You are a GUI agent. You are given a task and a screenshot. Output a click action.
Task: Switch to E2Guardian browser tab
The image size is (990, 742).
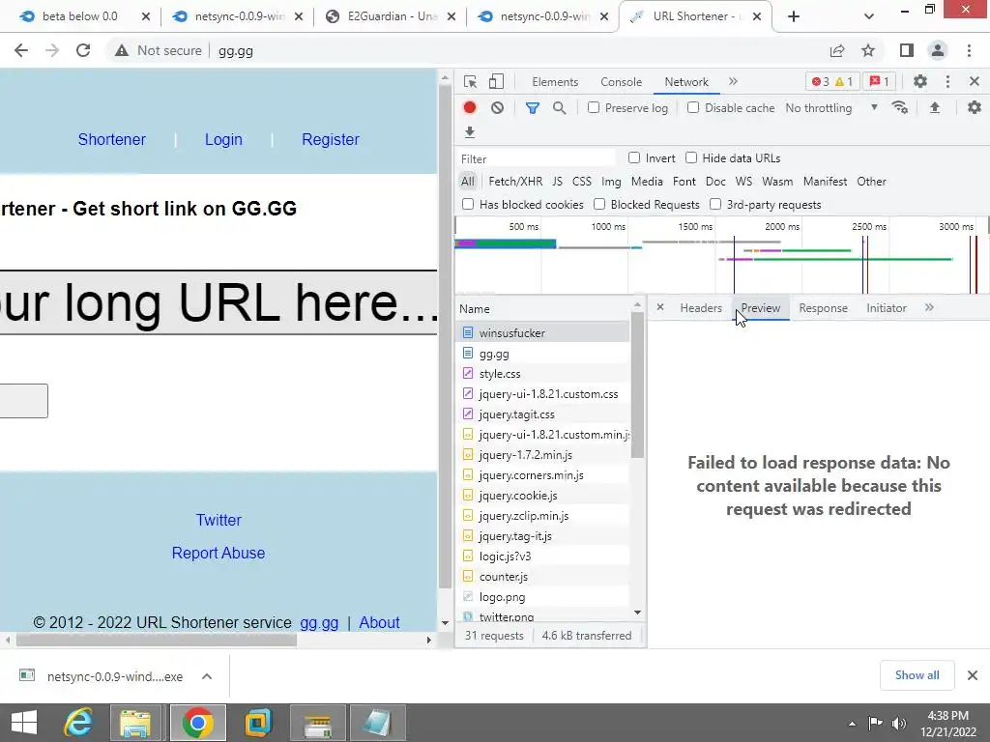tap(393, 16)
